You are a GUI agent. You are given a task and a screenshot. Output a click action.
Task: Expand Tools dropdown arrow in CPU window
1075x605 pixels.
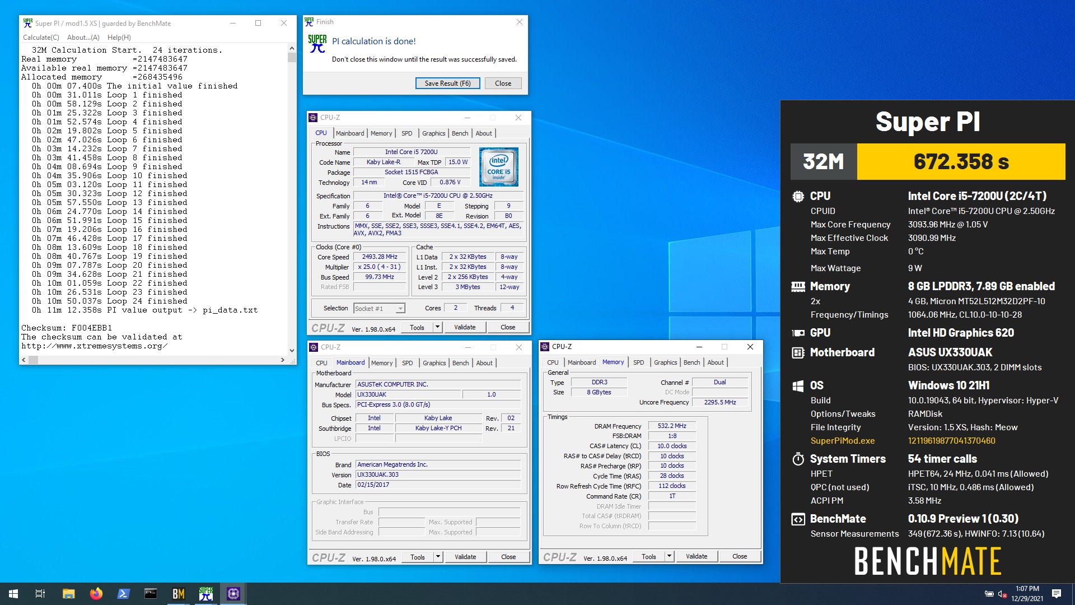[437, 327]
